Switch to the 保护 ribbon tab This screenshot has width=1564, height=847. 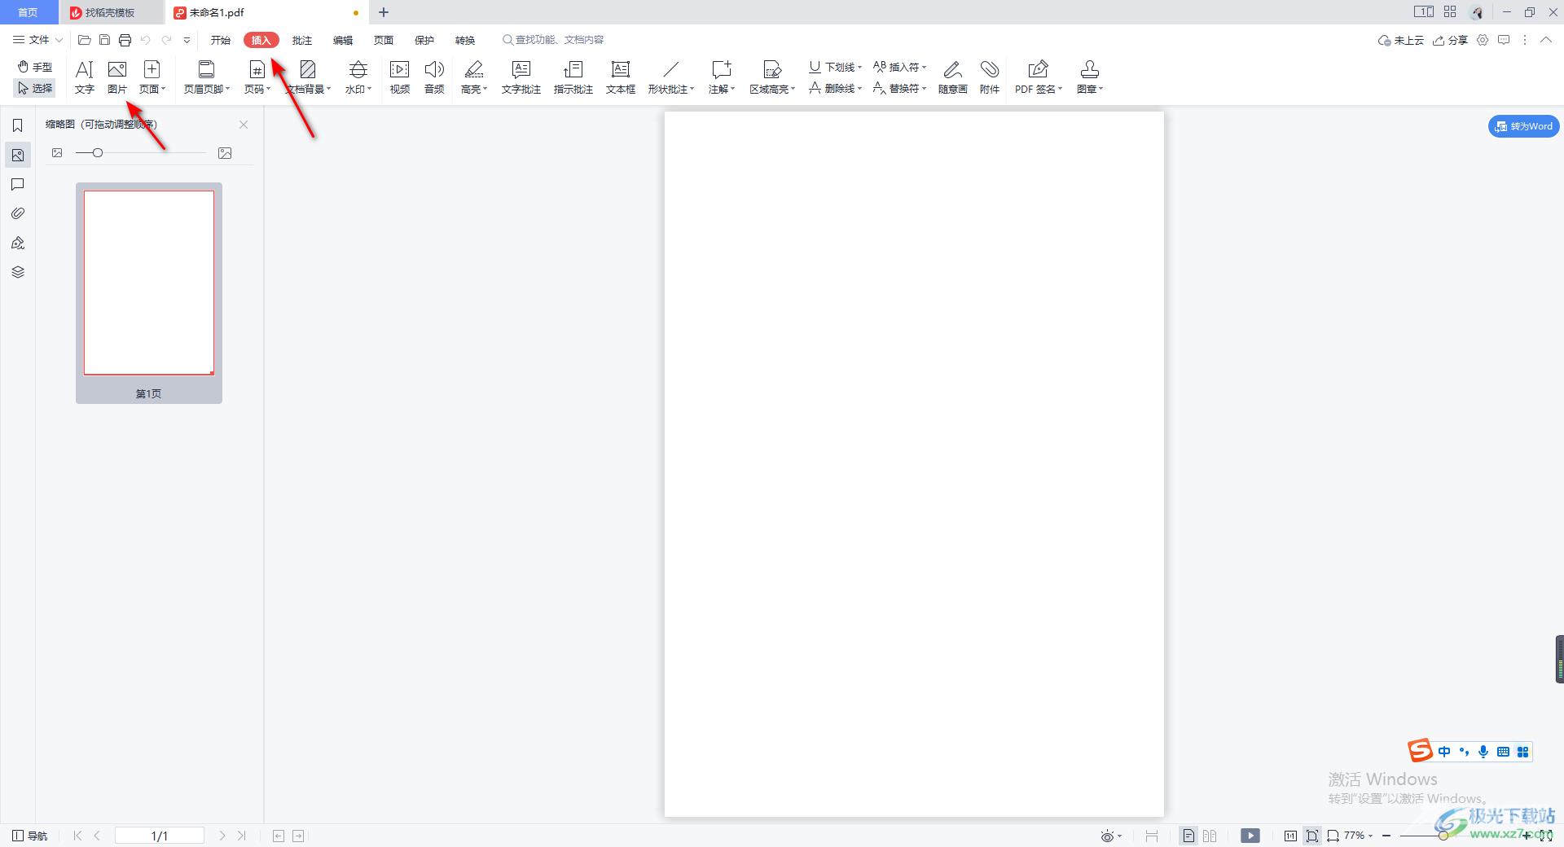(424, 40)
